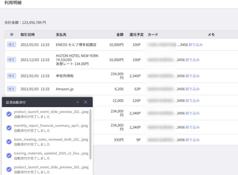Click 絞り込み link in the ENEOS row

click(196, 45)
